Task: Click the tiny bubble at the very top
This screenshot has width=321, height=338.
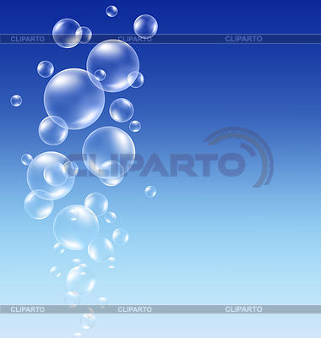Action: tap(112, 11)
